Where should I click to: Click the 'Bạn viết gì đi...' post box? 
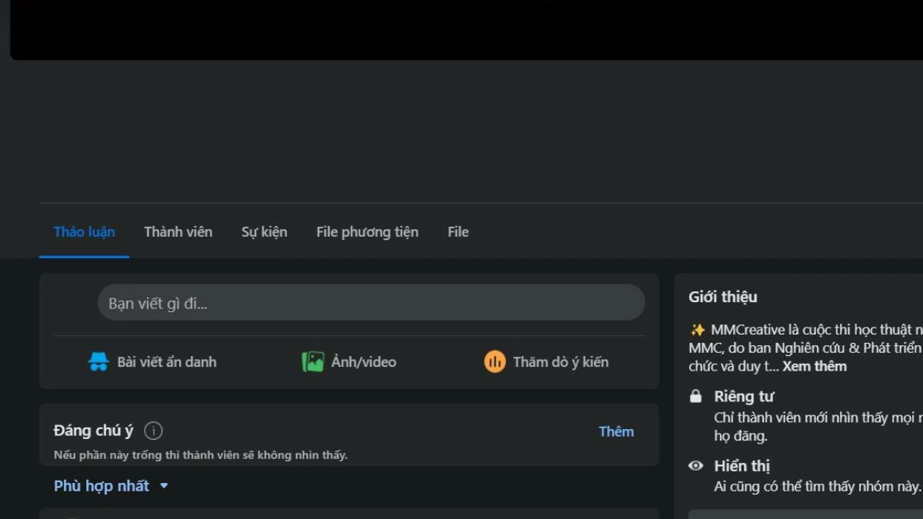[371, 303]
